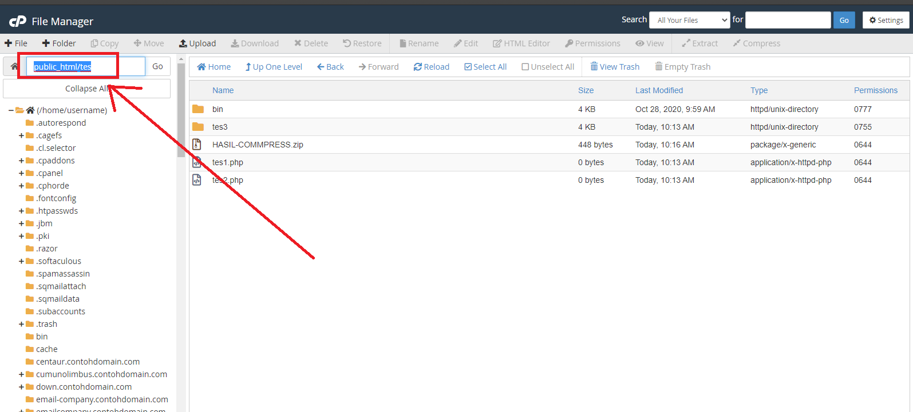Click the Copy toolbar item

(105, 43)
